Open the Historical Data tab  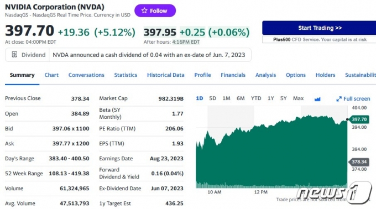(x=166, y=75)
